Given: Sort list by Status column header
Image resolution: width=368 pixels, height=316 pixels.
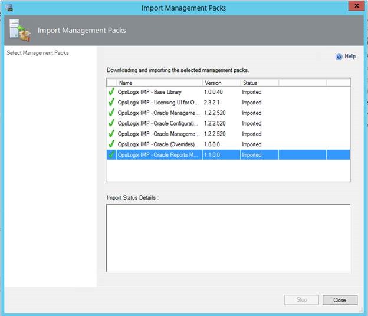Looking at the screenshot, I should point(258,83).
